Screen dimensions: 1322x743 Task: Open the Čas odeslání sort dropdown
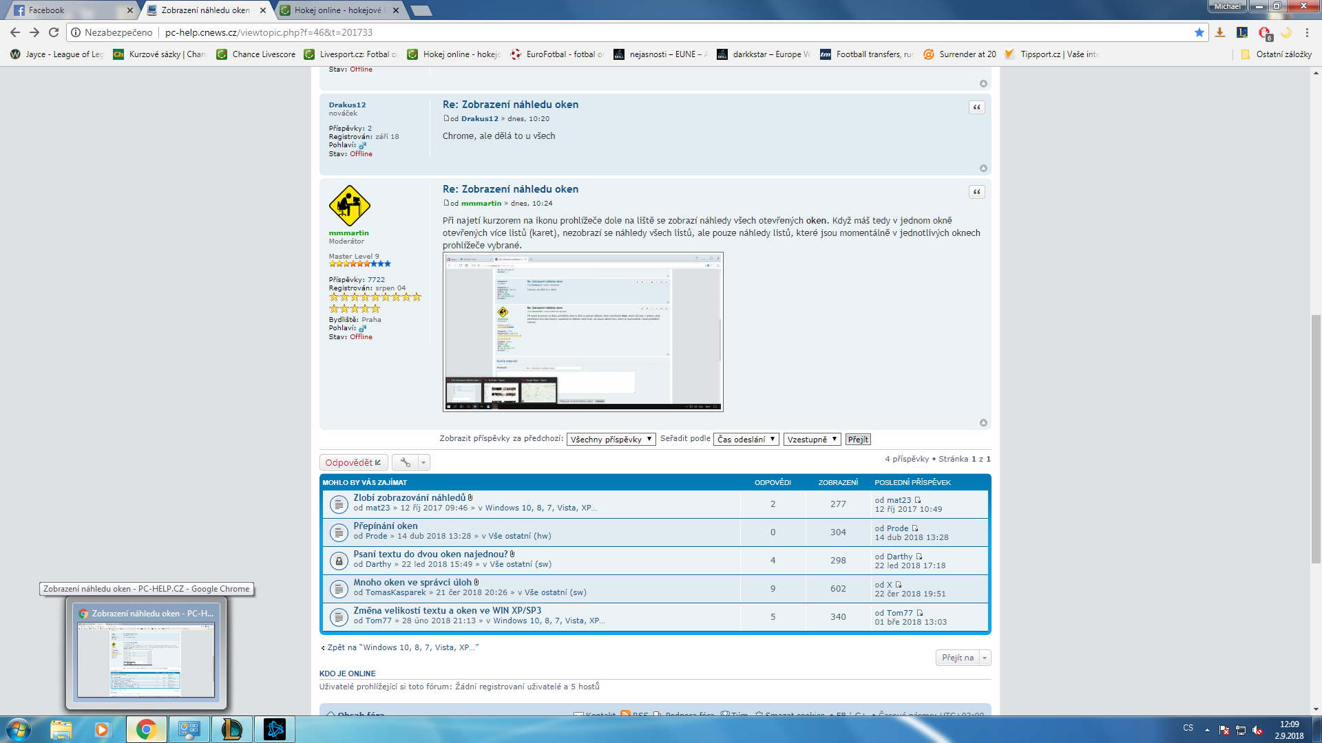pos(746,440)
